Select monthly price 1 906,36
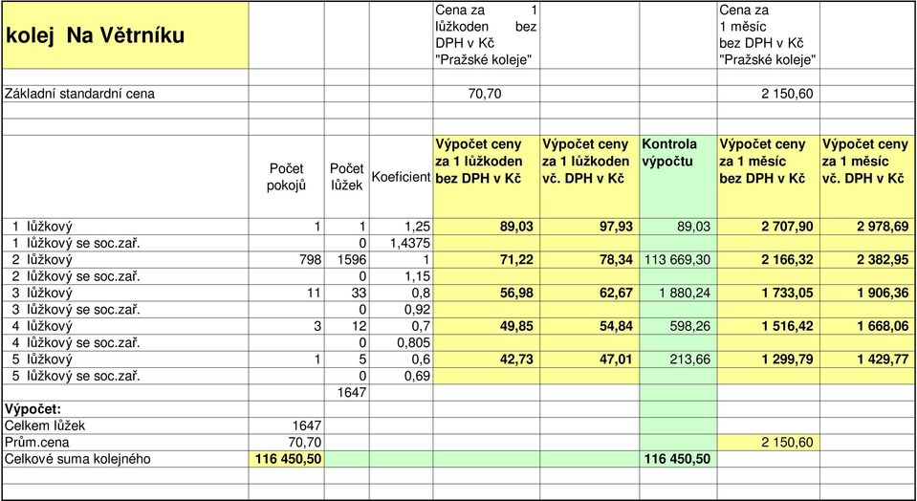This screenshot has height=501, width=917. [x=868, y=293]
